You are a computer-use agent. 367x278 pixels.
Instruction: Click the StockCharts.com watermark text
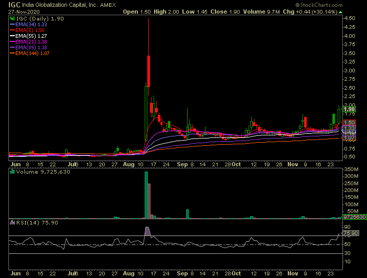pyautogui.click(x=319, y=5)
